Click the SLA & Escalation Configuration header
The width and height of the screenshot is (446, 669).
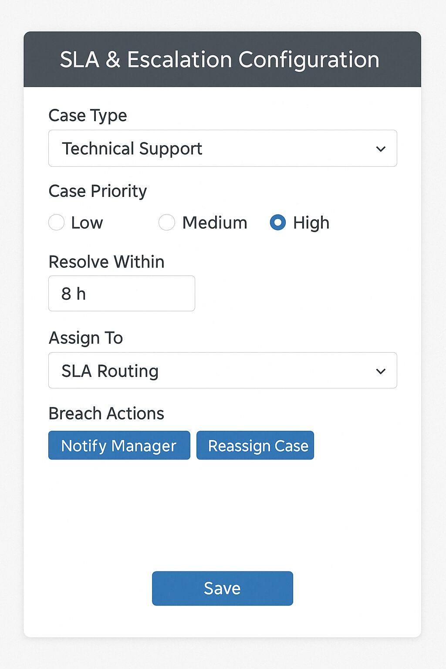click(x=220, y=60)
